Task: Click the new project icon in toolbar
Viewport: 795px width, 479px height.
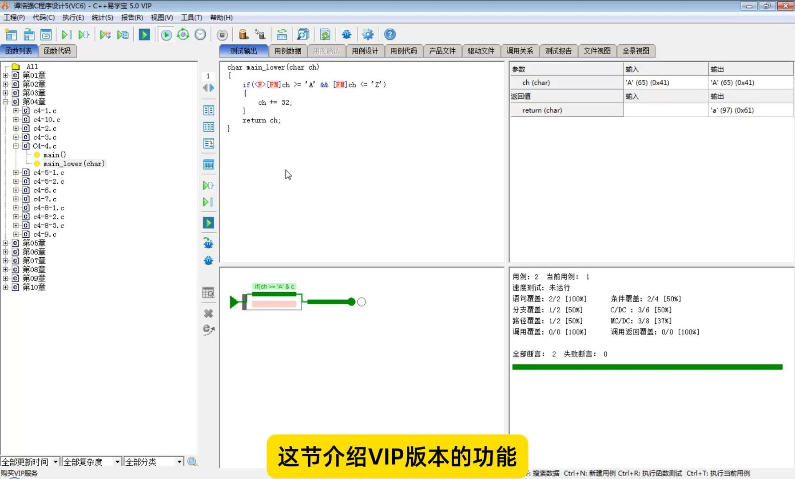Action: pyautogui.click(x=11, y=35)
